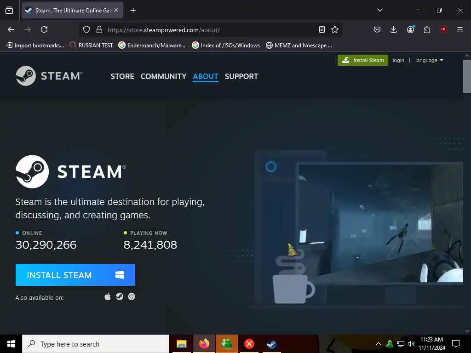Viewport: 471px width, 353px height.
Task: Open the Pocket save icon
Action: pyautogui.click(x=377, y=29)
